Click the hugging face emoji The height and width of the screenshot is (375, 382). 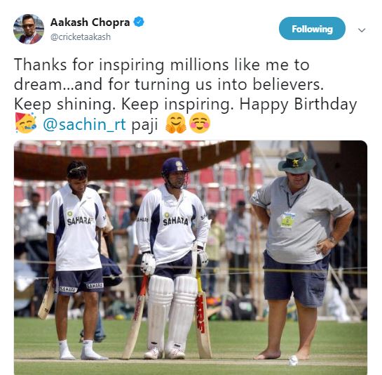176,124
